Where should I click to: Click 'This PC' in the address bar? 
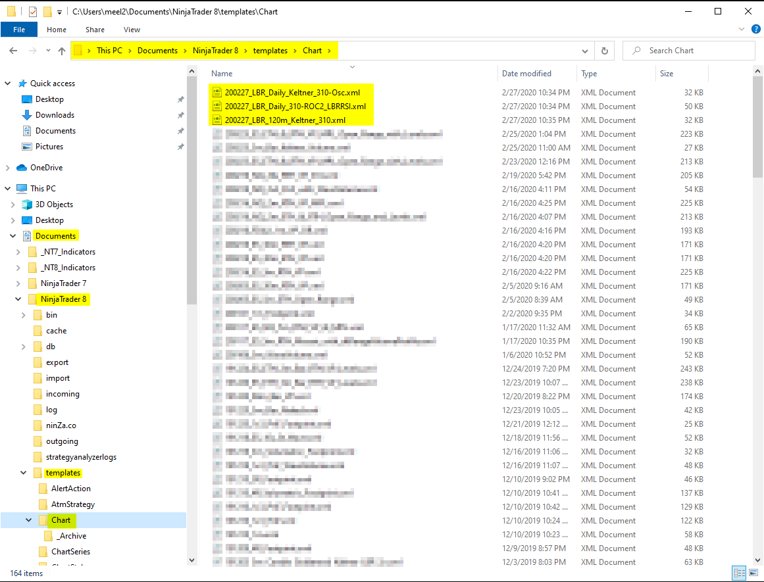tap(109, 51)
